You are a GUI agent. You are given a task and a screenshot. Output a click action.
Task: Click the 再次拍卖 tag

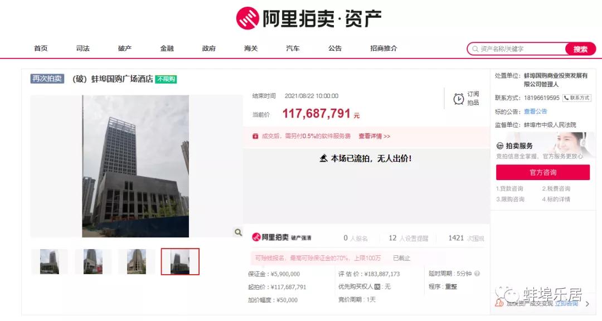pos(47,79)
